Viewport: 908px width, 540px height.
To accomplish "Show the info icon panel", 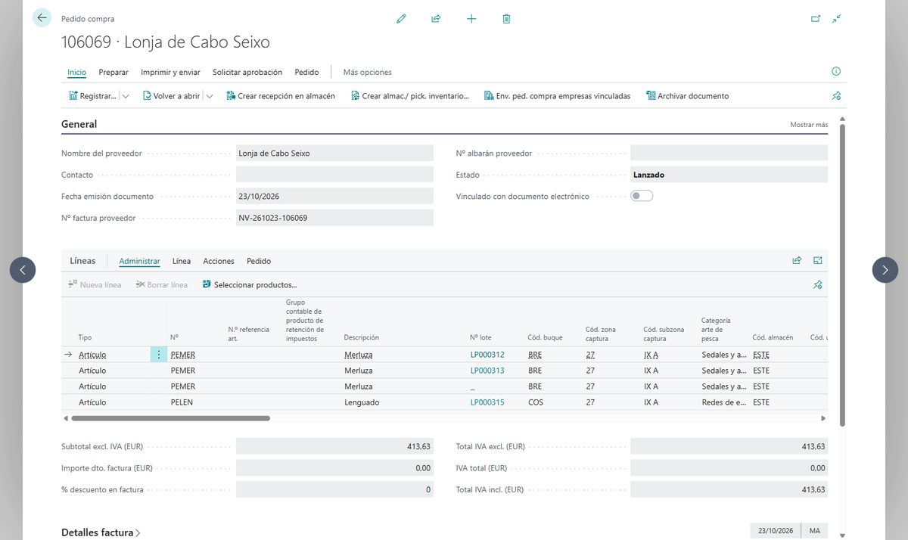I will 836,72.
